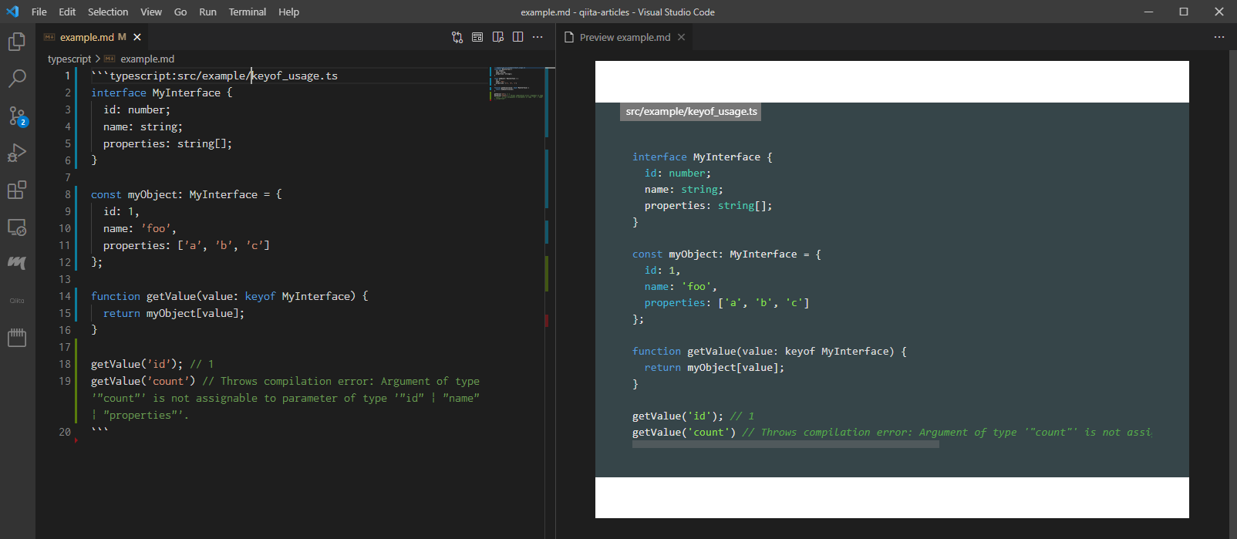Open the Explorer view in activity bar

[17, 41]
